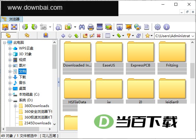Open the About info icon
This screenshot has width=196, height=139.
click(166, 27)
